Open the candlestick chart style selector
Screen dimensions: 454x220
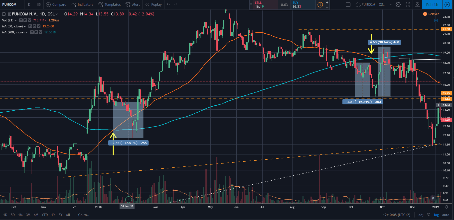[39, 4]
